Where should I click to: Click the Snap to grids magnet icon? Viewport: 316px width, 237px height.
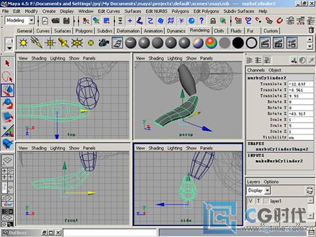click(x=238, y=21)
